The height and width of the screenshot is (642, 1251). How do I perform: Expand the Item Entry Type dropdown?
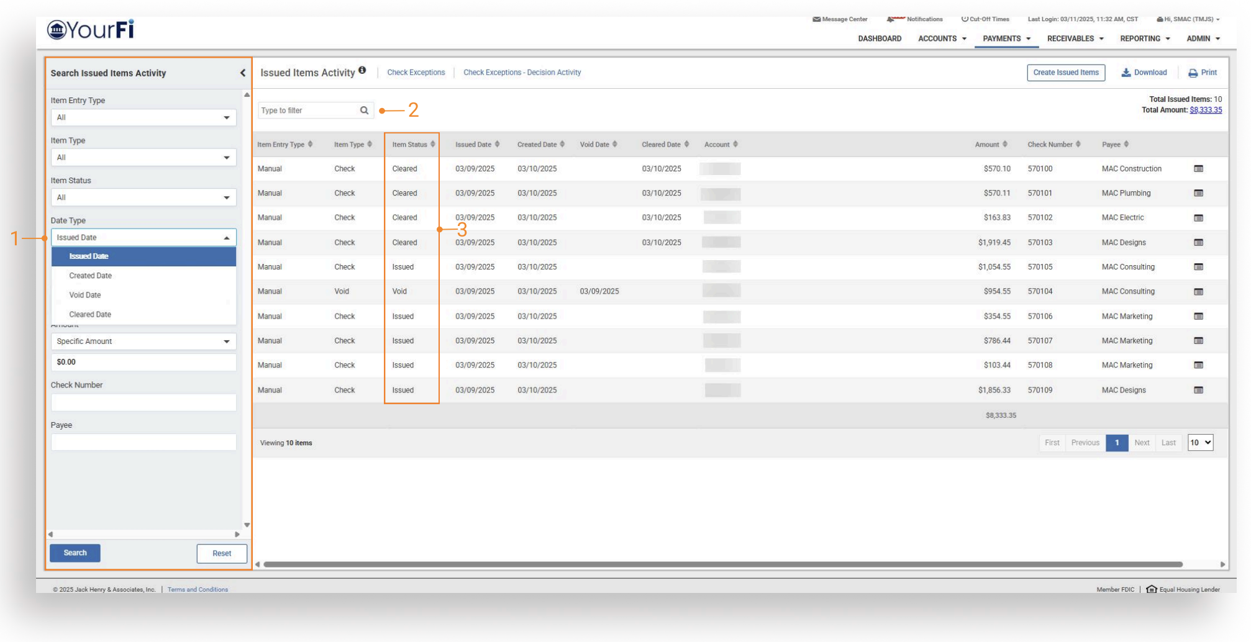pos(143,118)
